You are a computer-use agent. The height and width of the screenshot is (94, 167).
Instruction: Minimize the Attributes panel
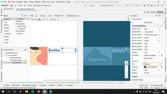tap(163, 16)
